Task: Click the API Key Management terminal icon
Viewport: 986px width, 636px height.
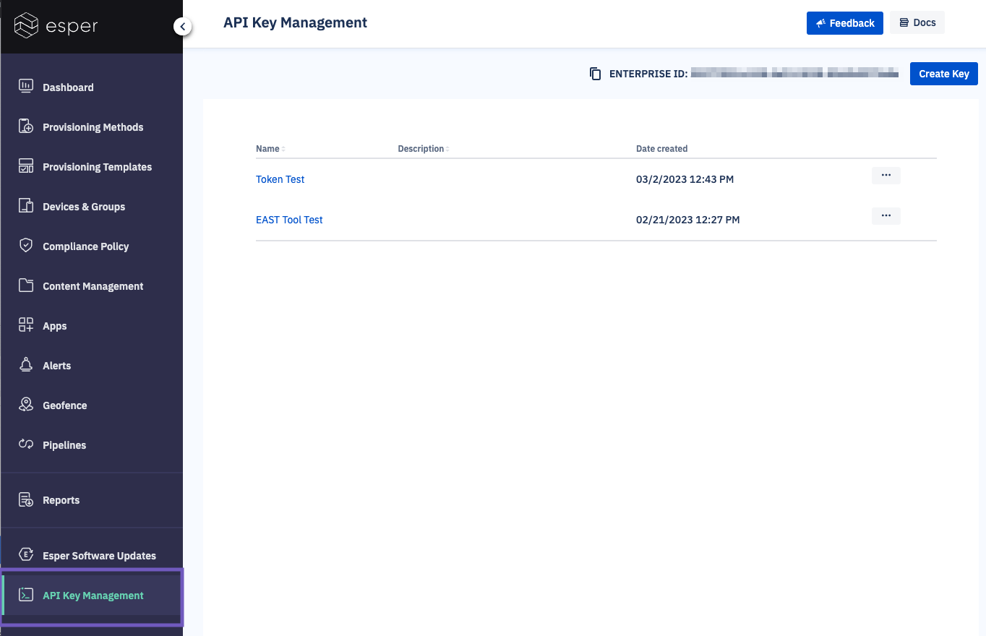Action: point(26,595)
